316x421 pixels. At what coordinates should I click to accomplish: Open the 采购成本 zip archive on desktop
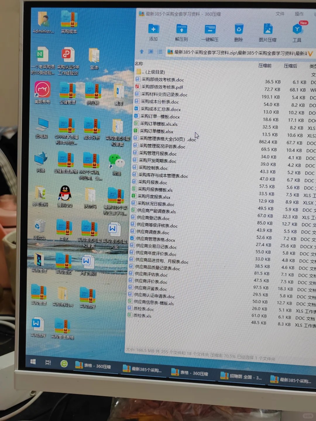click(x=69, y=23)
